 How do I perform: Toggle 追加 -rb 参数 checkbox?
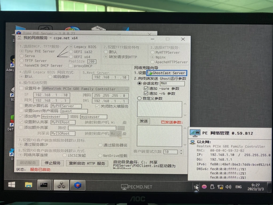point(146,94)
